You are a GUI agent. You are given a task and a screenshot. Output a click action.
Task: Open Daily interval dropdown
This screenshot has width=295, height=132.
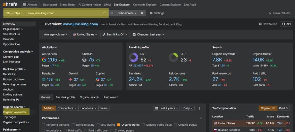tap(188, 108)
